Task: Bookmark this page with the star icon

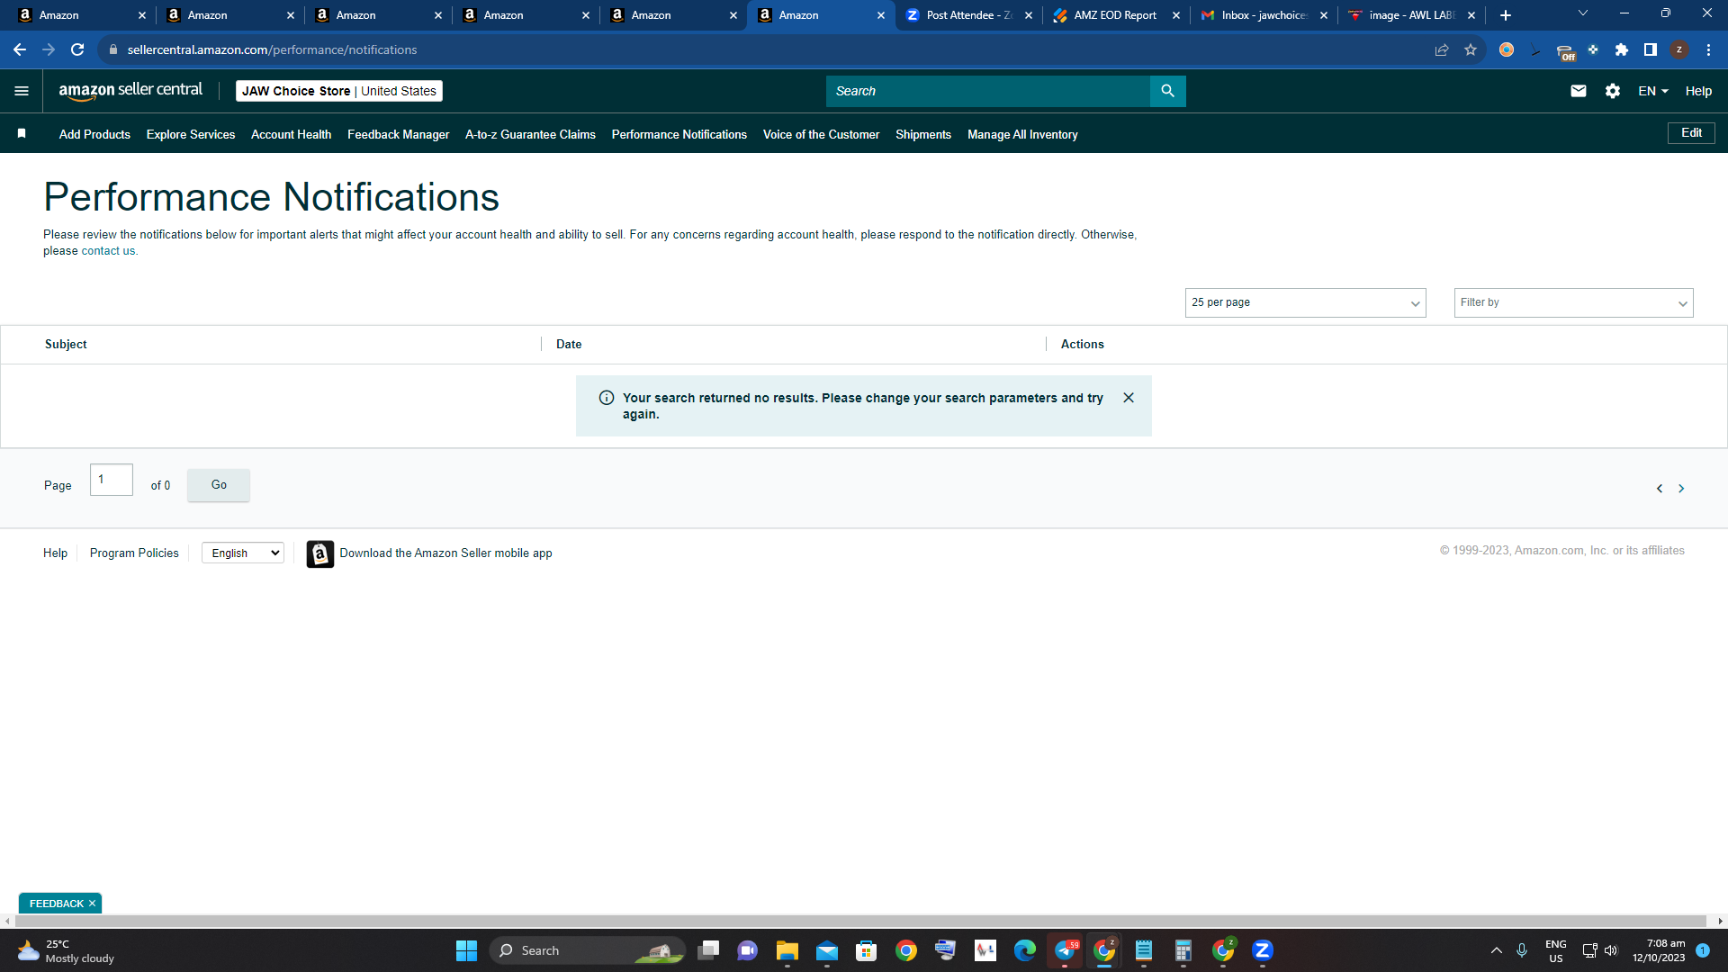Action: 1471,49
